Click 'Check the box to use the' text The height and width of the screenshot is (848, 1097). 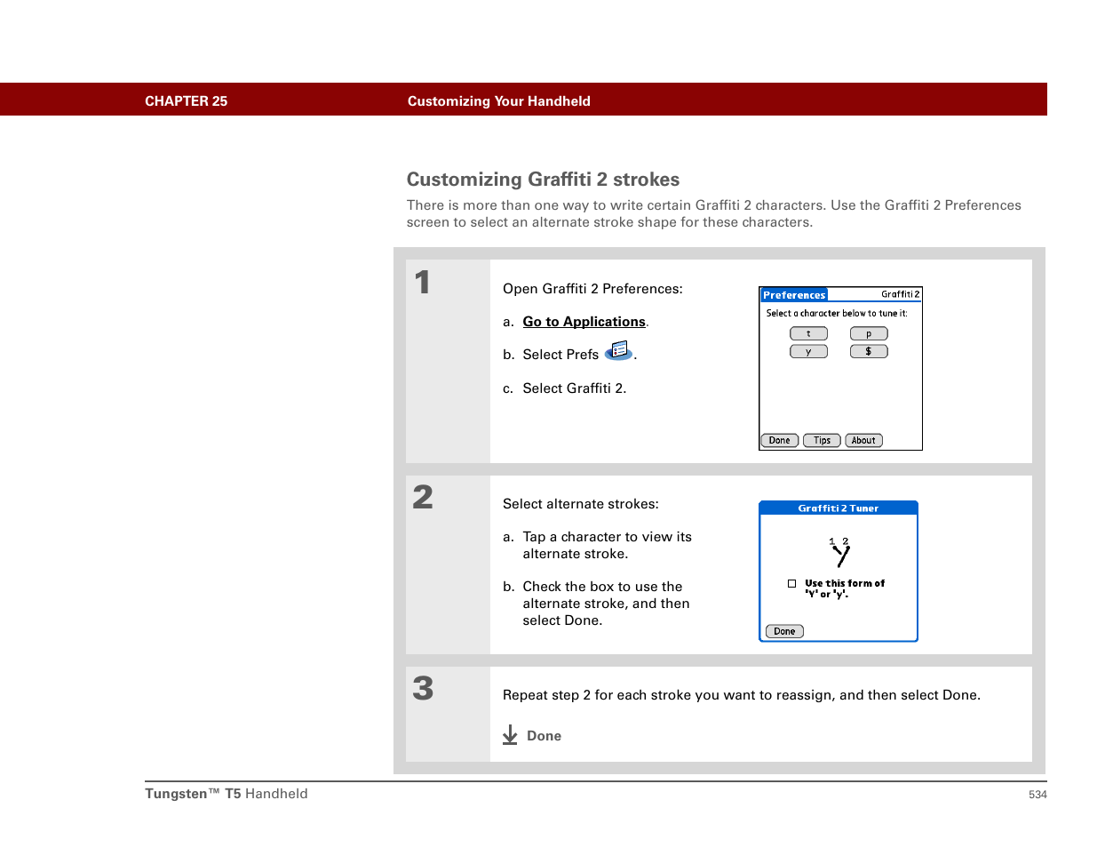point(602,587)
